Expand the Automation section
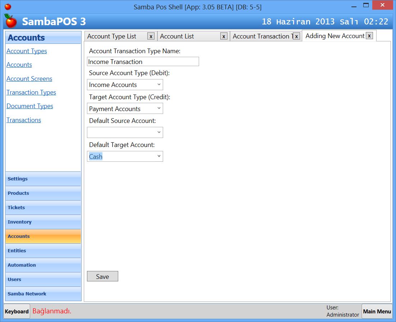 coord(43,265)
